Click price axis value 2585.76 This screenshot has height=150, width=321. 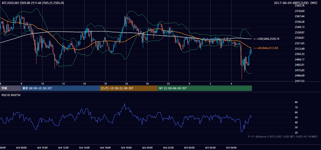pyautogui.click(x=300, y=5)
